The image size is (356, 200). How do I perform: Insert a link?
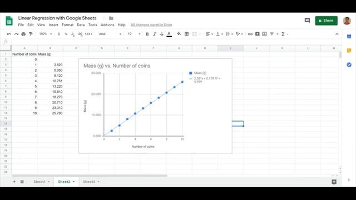250,34
